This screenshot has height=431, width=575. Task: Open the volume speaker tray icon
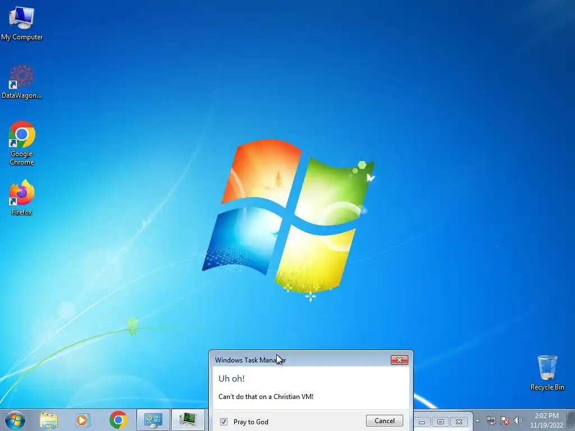click(x=518, y=421)
